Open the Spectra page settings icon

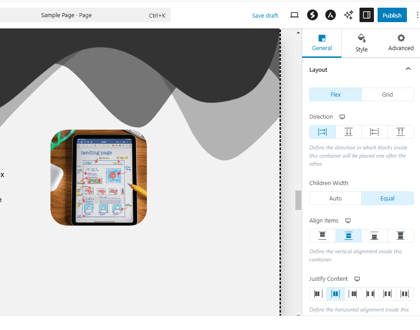coord(312,15)
